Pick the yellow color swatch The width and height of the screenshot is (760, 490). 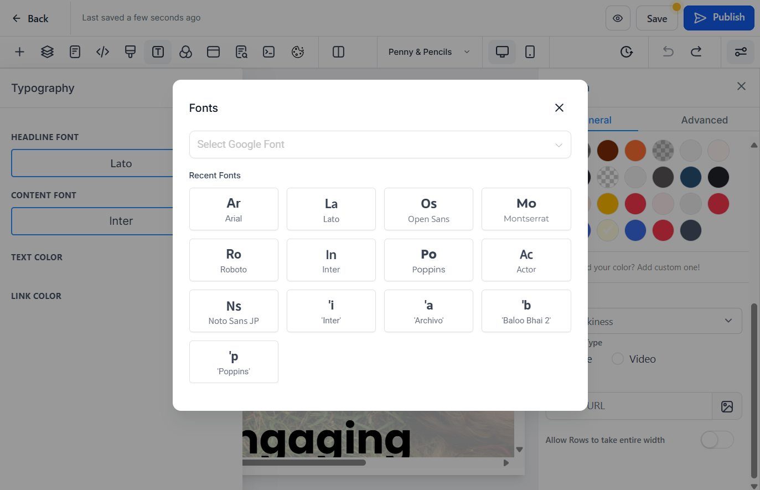coord(608,204)
